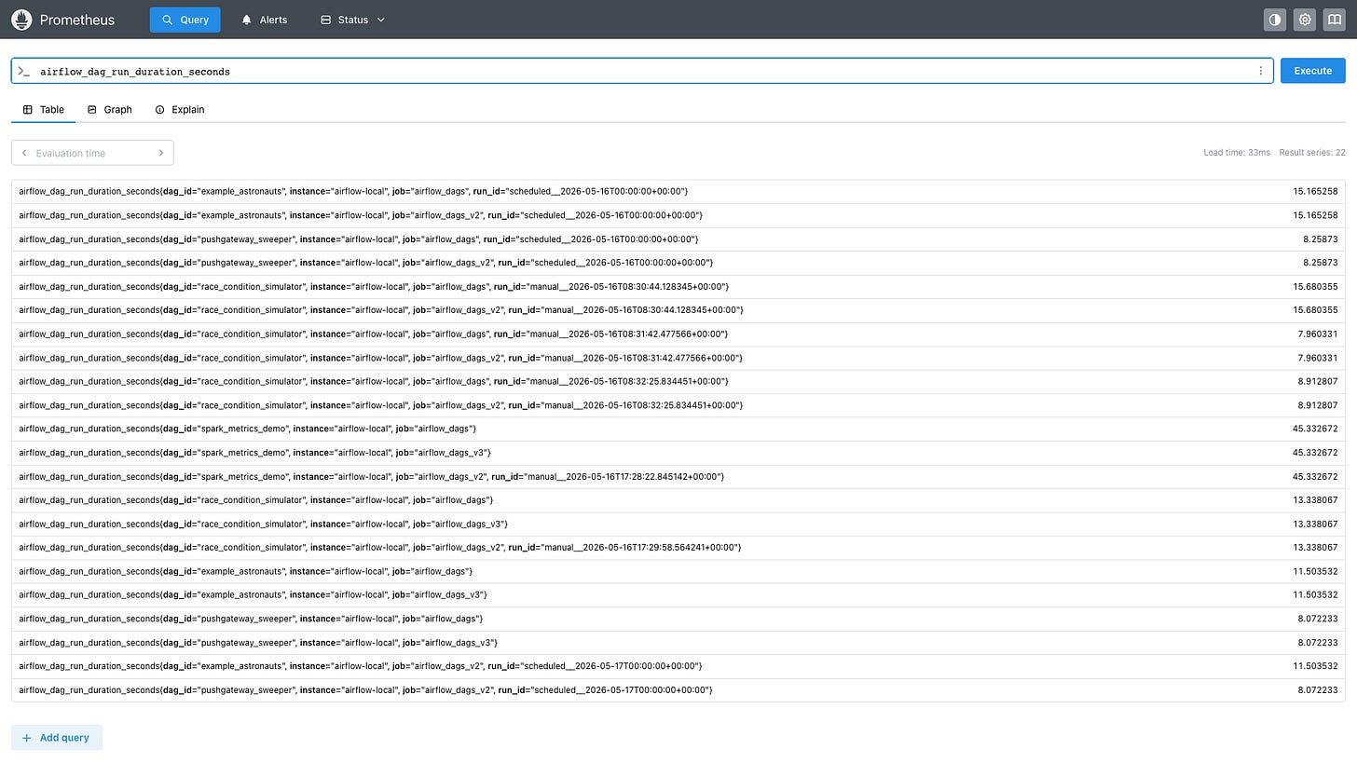Click the Prometheus title text
1357x763 pixels.
tap(75, 20)
